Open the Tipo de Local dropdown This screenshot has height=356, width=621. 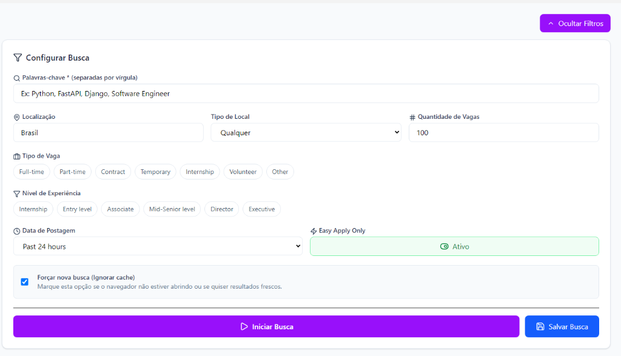coord(306,132)
